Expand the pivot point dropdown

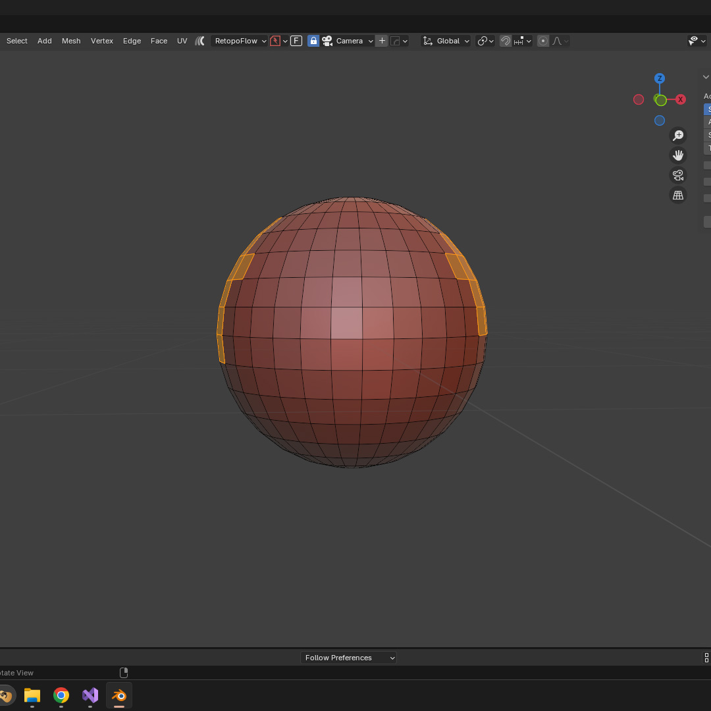click(485, 41)
